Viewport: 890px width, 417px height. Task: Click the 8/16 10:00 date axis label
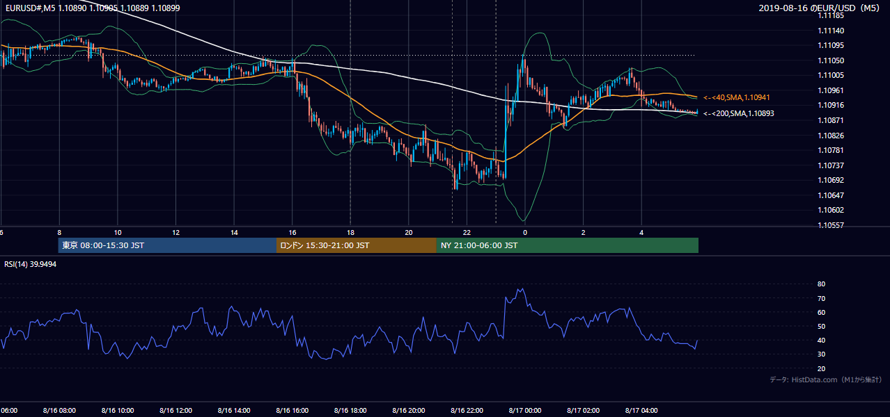tap(118, 411)
